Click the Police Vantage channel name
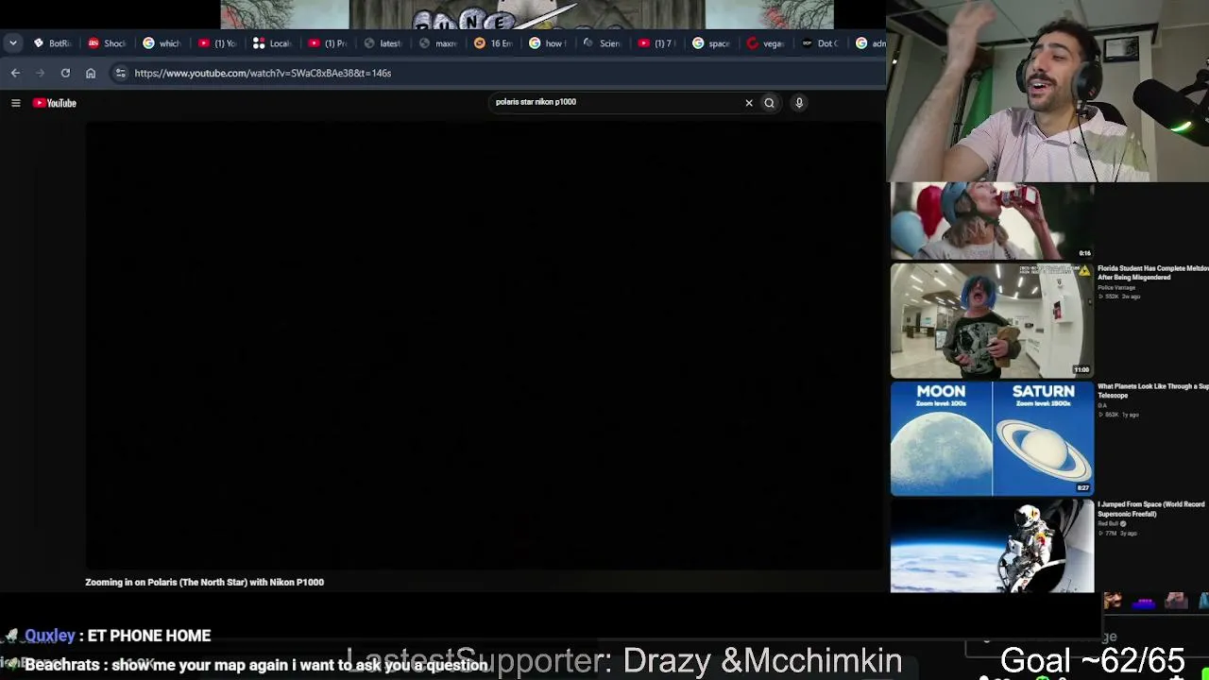The width and height of the screenshot is (1209, 680). (1115, 288)
